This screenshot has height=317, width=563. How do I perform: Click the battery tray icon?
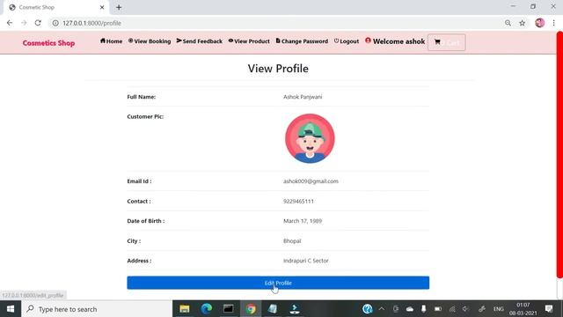coord(438,309)
